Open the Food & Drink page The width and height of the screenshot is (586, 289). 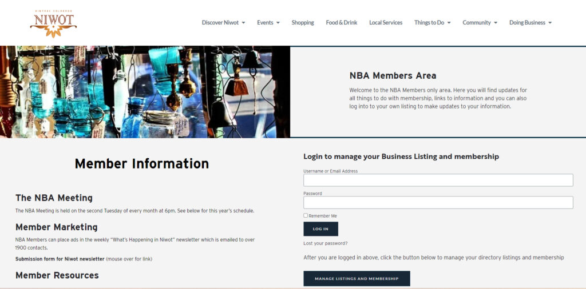click(x=342, y=22)
